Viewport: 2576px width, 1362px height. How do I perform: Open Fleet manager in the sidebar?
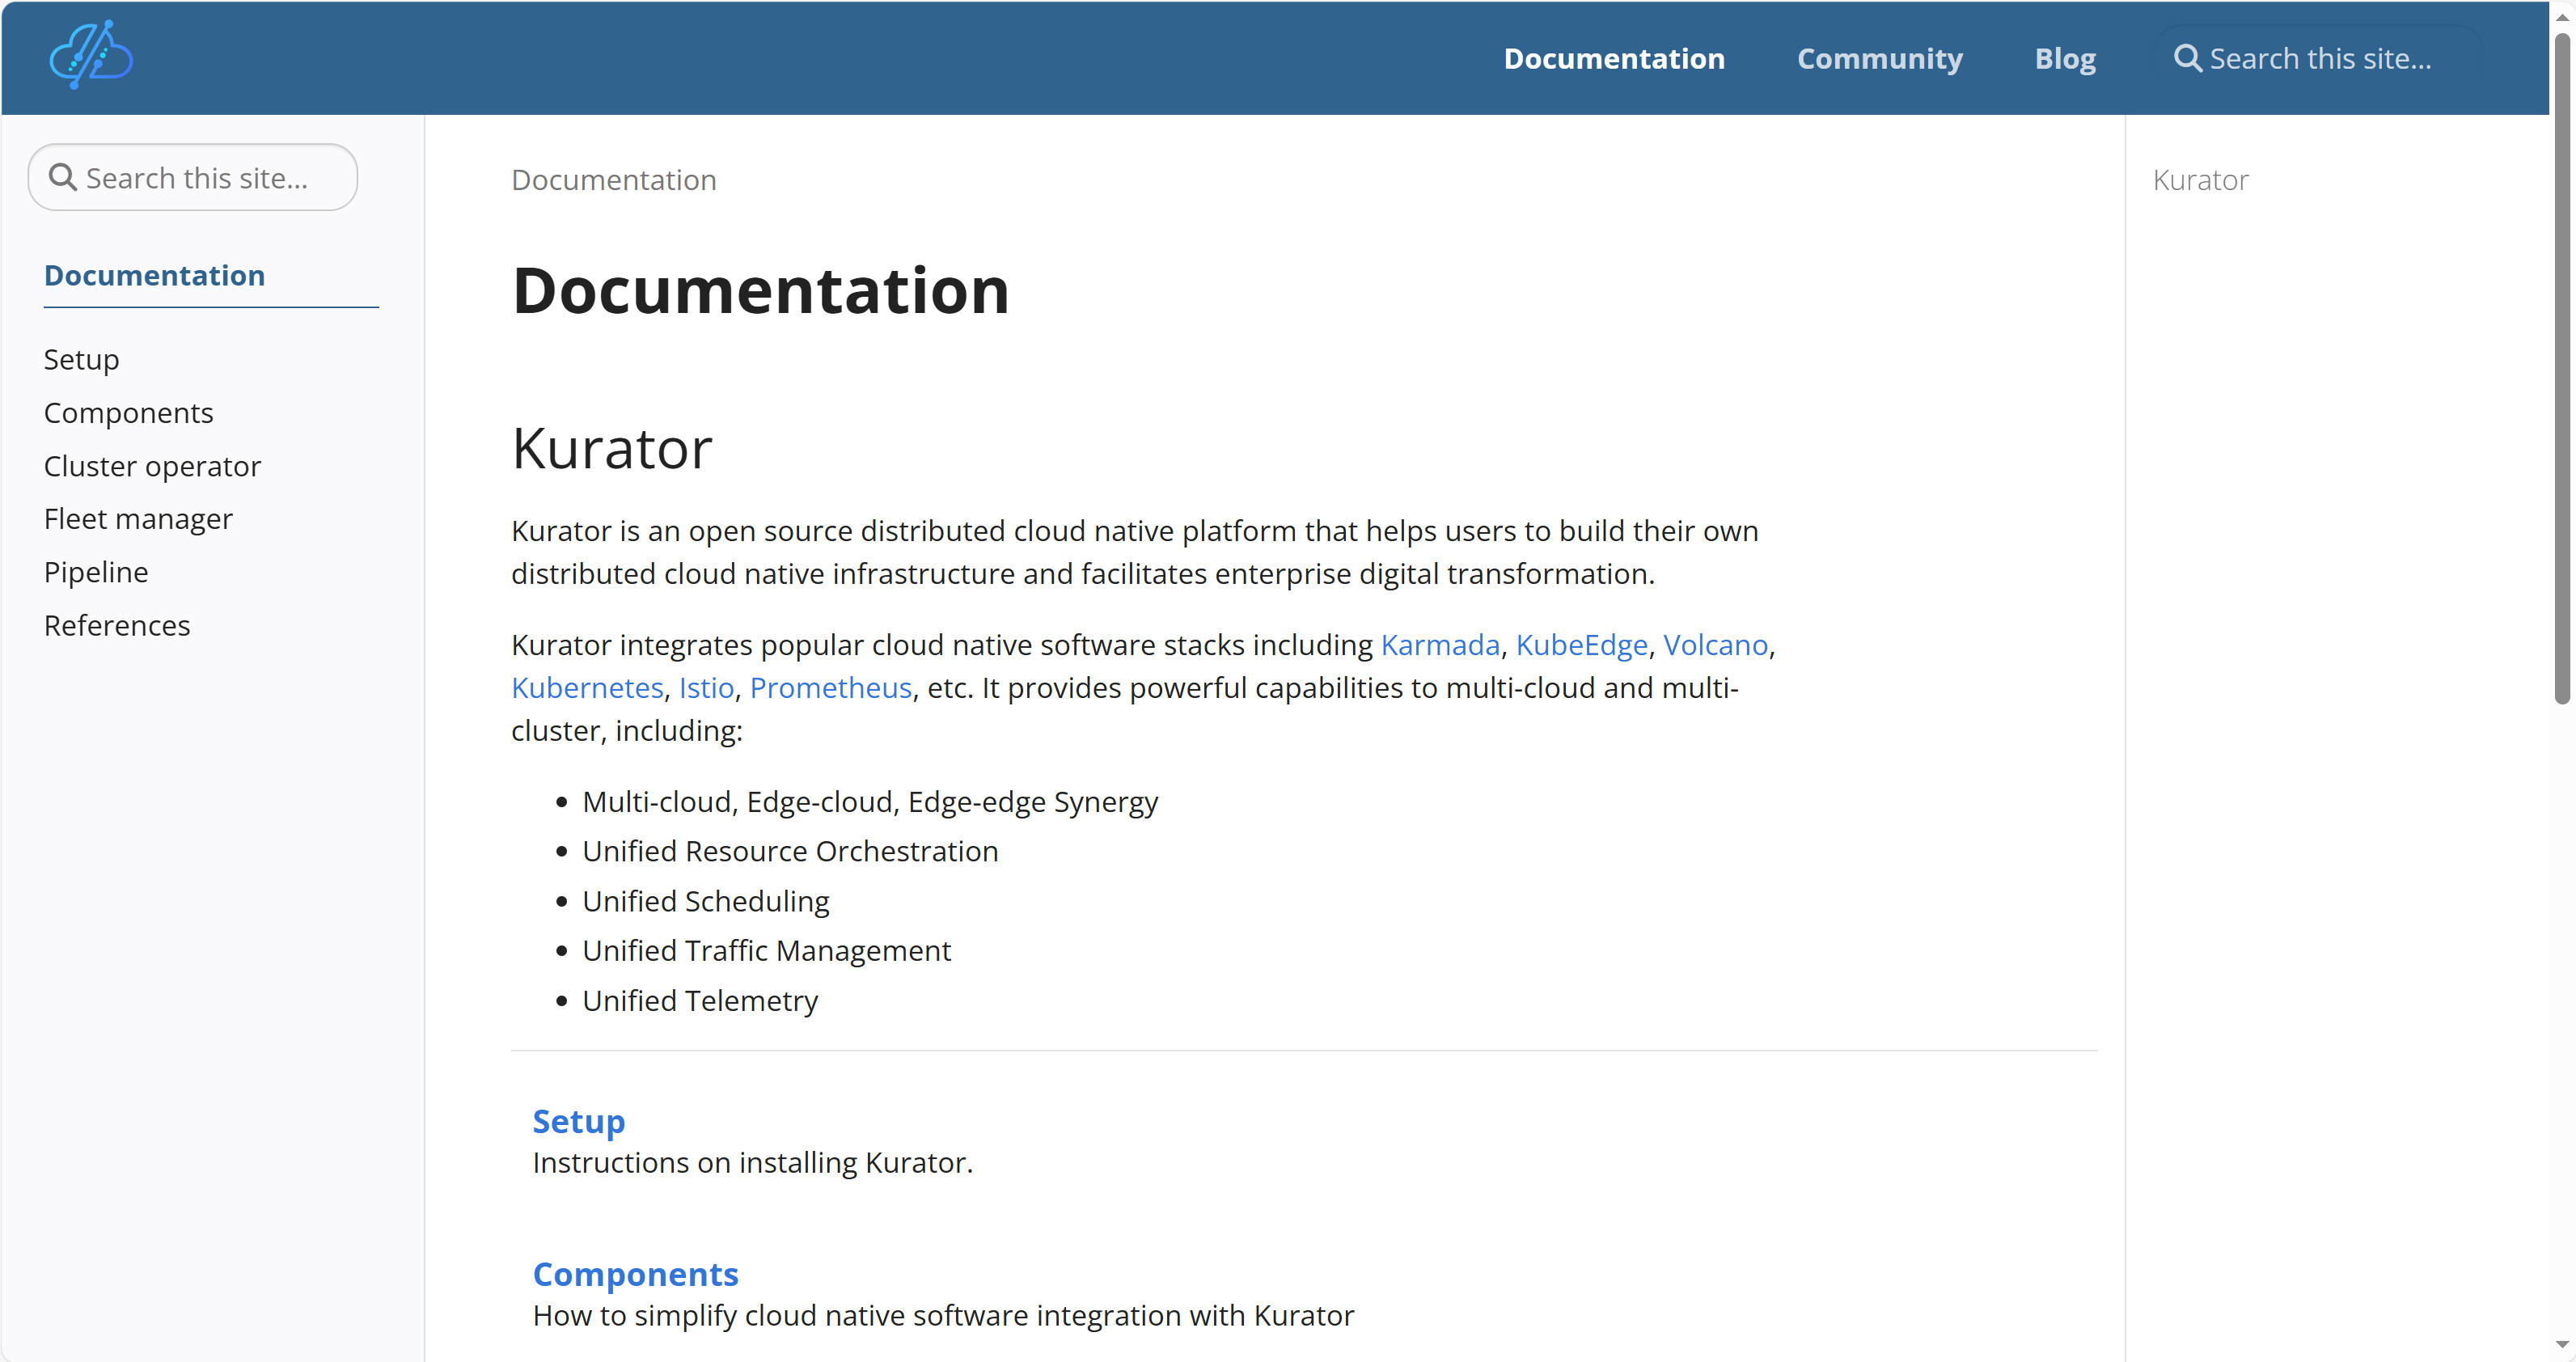[x=138, y=519]
